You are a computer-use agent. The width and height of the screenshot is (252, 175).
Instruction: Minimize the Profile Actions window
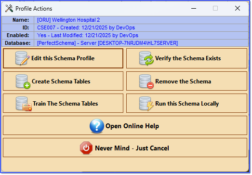coord(194,8)
